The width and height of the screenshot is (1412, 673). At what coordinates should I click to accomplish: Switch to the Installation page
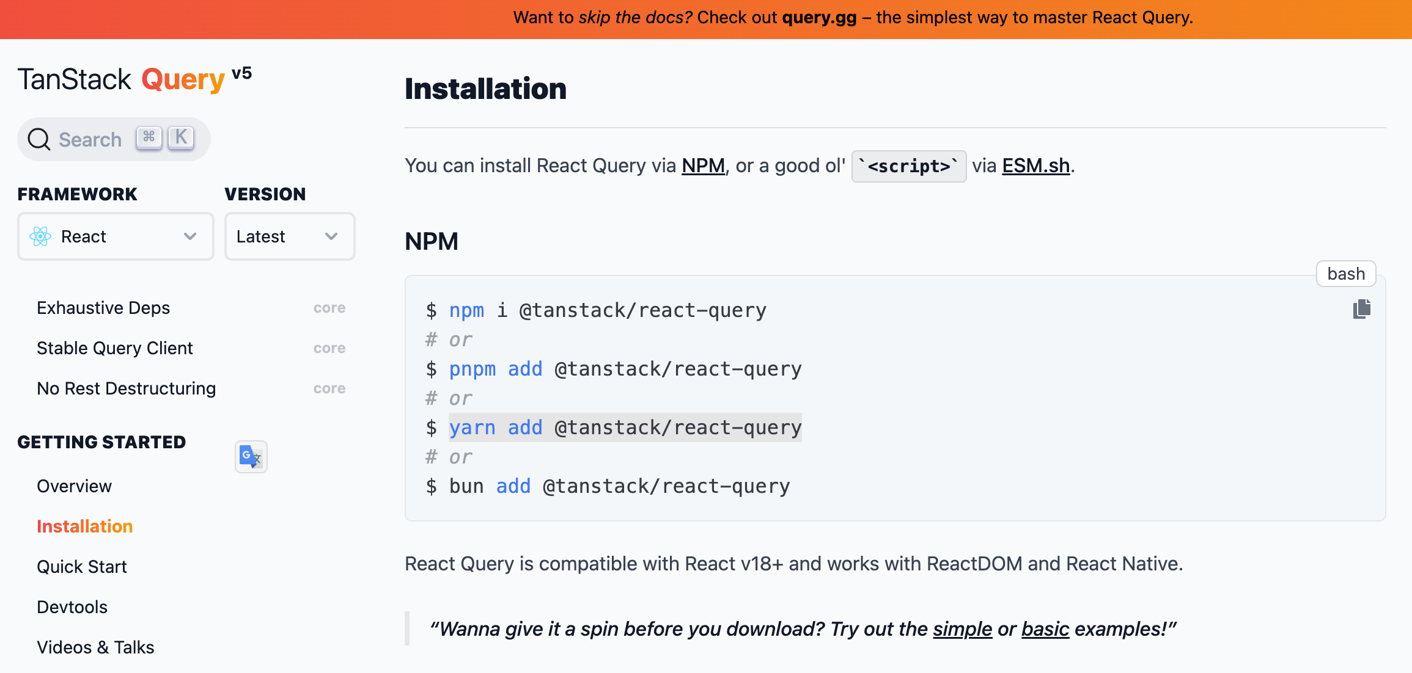(84, 526)
